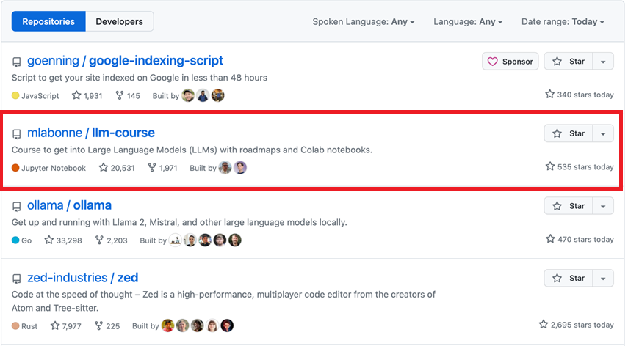Open third contributor avatar of ollama
This screenshot has width=628, height=346.
click(205, 240)
